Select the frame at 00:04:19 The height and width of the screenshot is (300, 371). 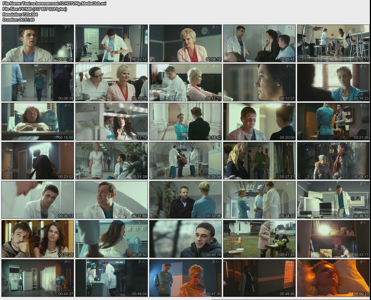(185, 43)
